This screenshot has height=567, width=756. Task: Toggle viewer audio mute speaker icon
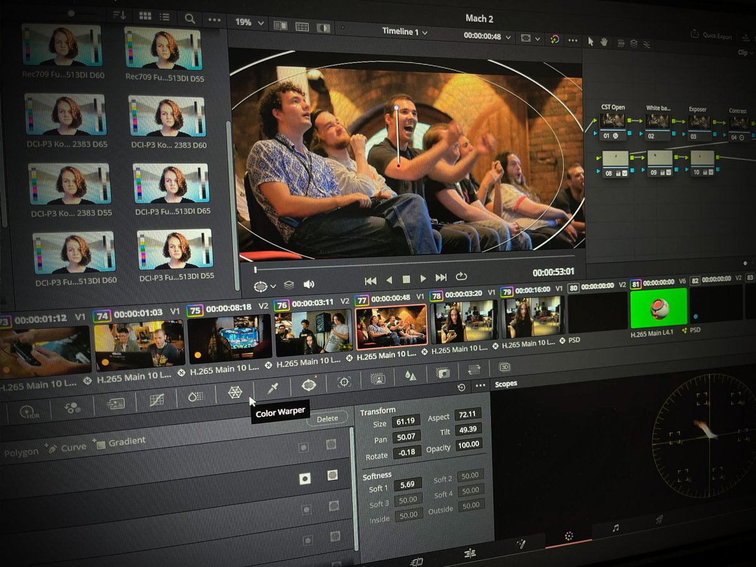309,284
